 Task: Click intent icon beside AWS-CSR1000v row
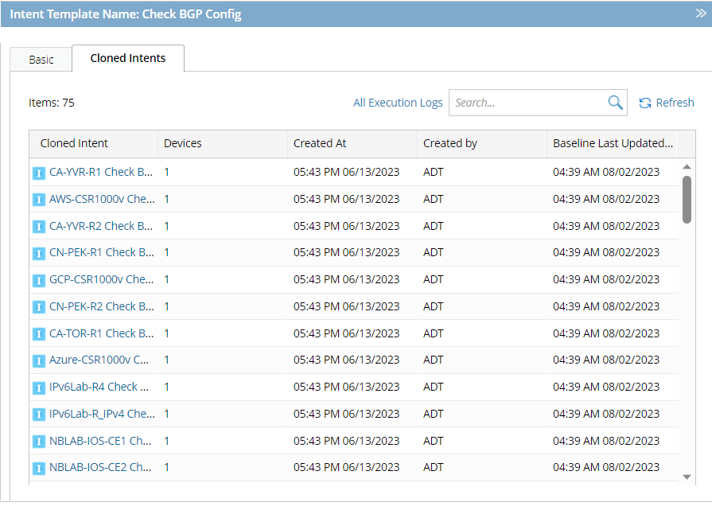39,200
